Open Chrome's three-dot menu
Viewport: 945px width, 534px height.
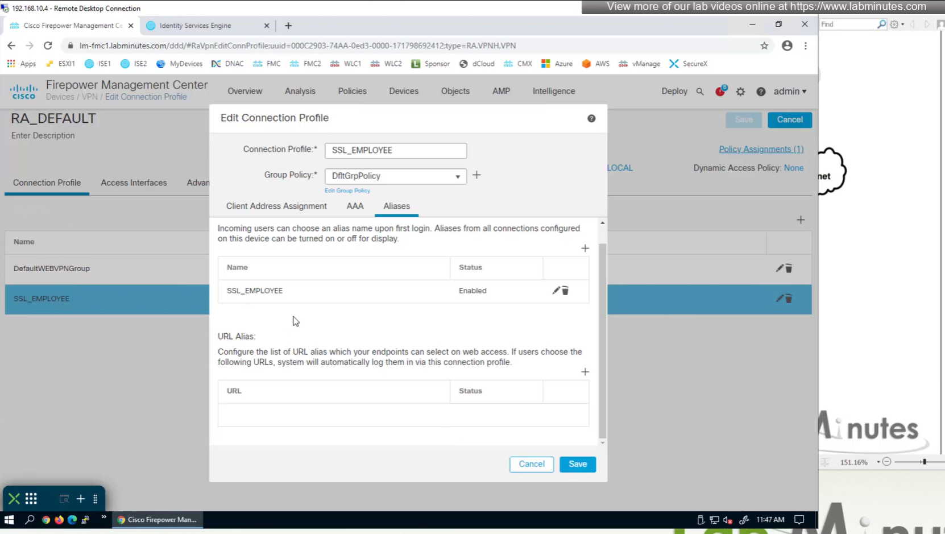tap(806, 45)
